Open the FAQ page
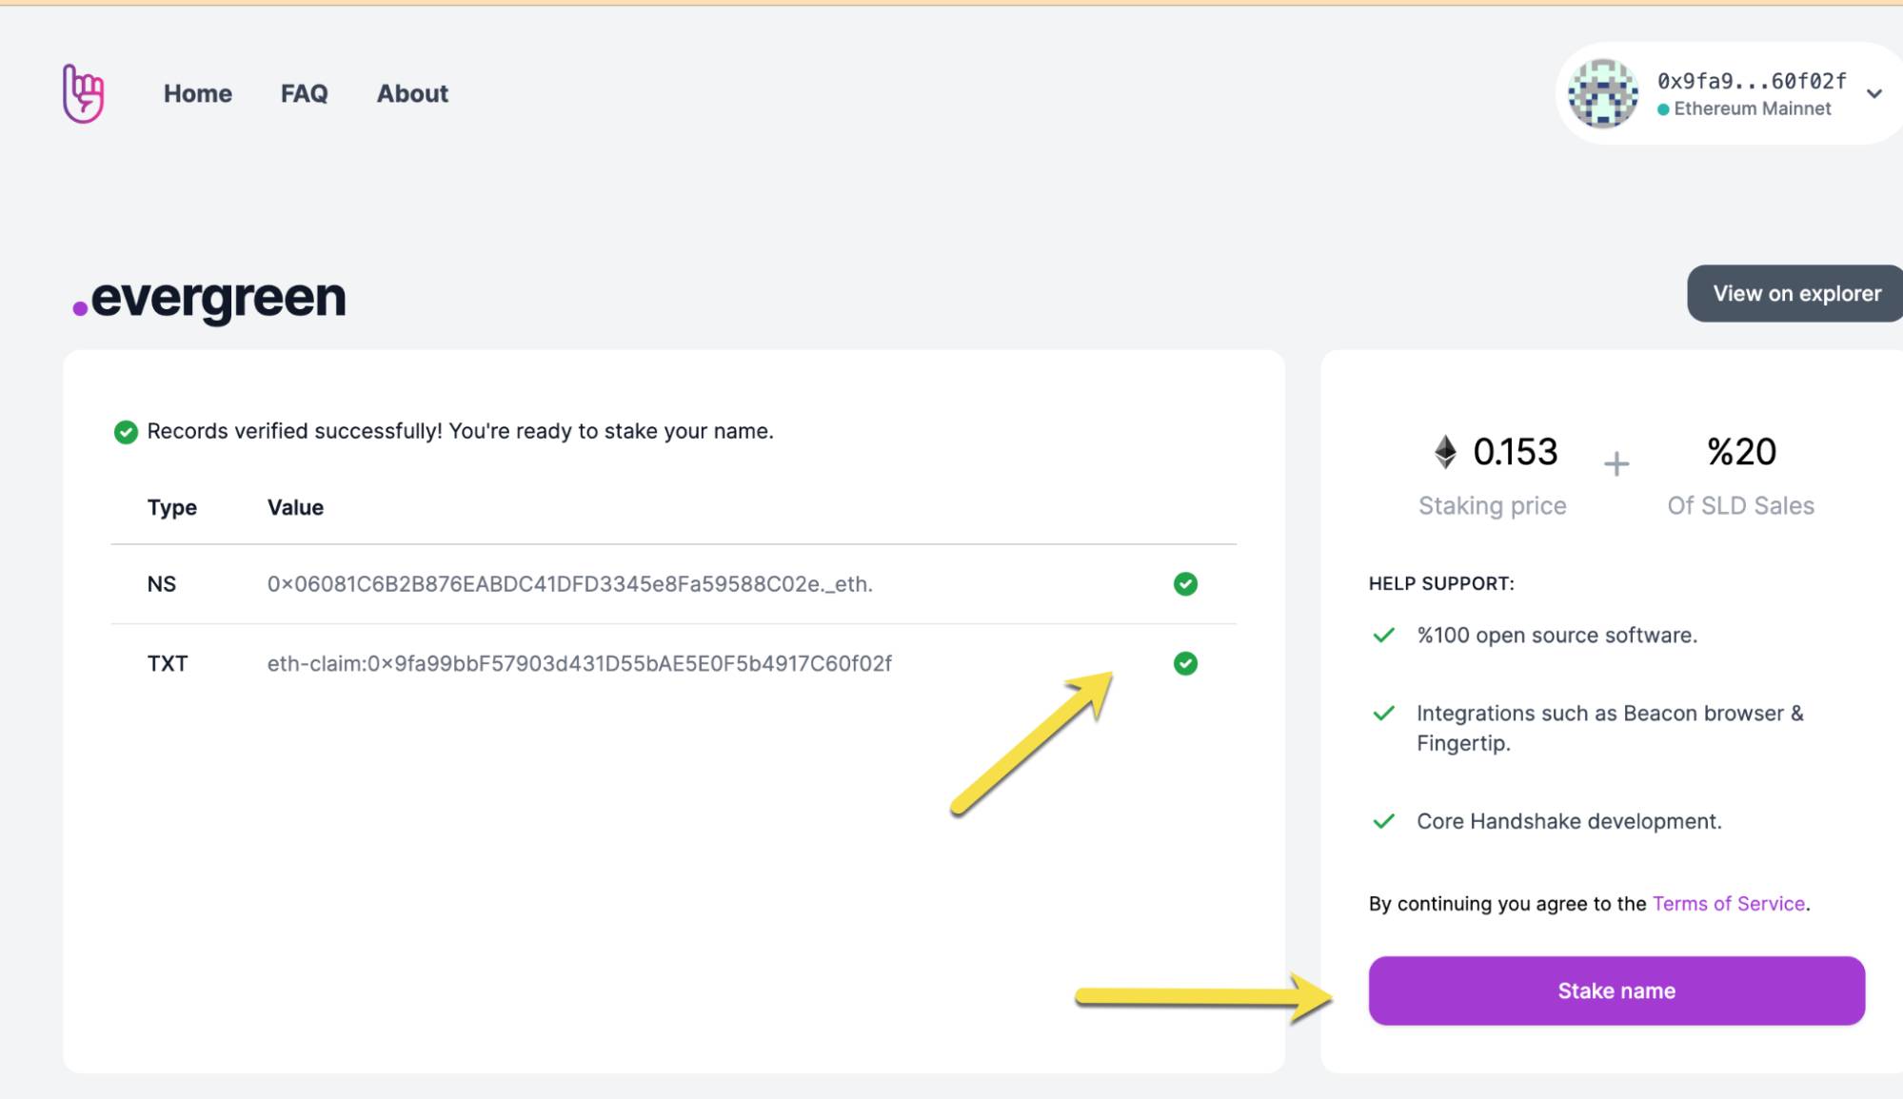 coord(304,93)
